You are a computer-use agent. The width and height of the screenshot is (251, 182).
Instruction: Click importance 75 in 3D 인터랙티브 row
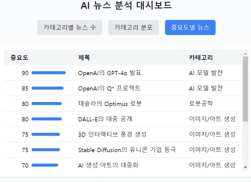(x=25, y=135)
